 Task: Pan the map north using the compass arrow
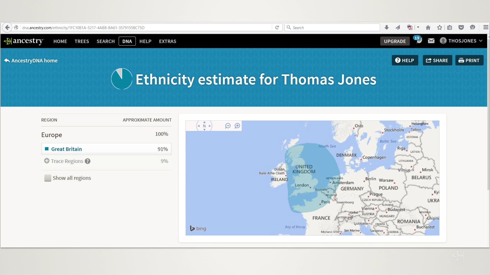point(204,122)
